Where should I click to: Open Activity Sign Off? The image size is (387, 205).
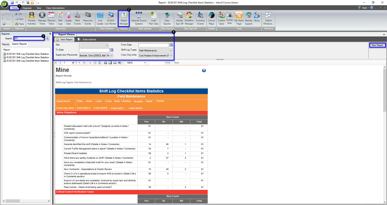(179, 19)
